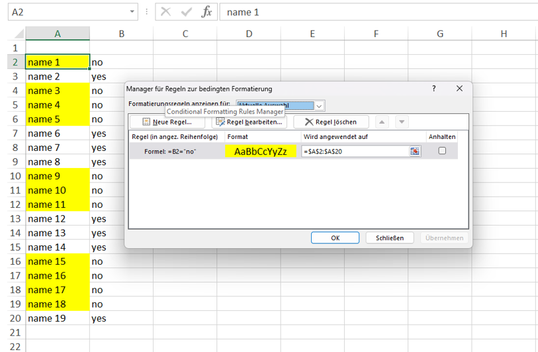
Task: Click the formula bar confirm checkmark icon
Action: coord(187,12)
